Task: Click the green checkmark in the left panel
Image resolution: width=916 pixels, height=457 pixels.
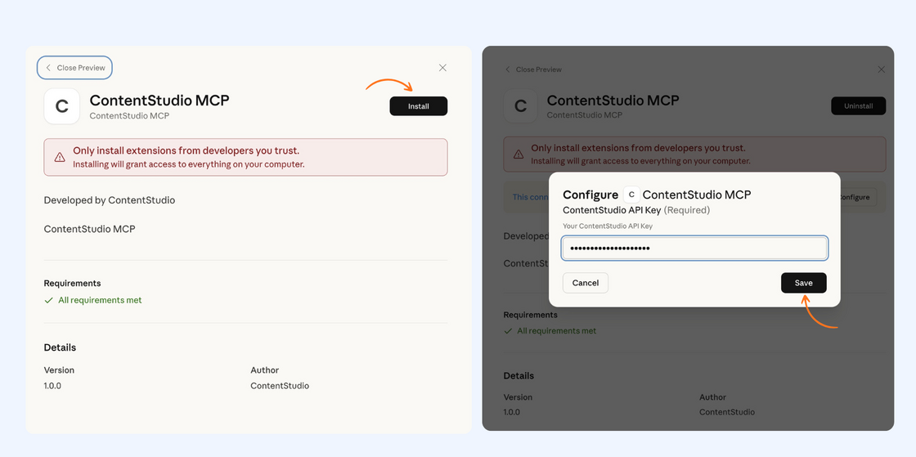Action: pyautogui.click(x=48, y=300)
